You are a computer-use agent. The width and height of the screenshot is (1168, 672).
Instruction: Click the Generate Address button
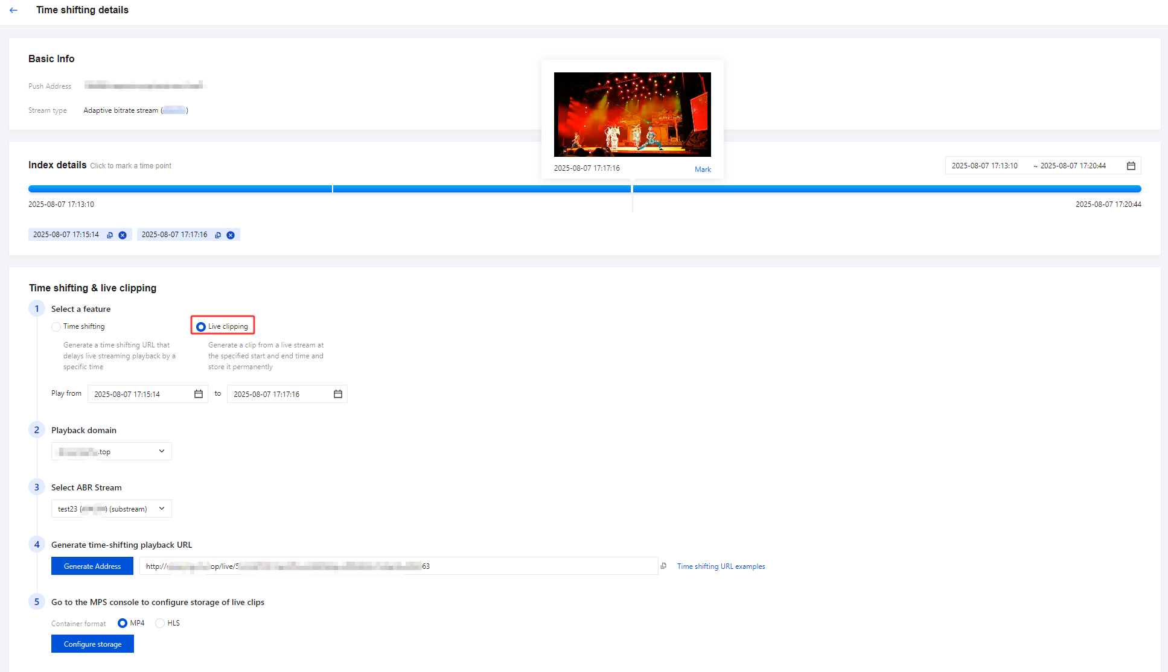click(x=92, y=566)
